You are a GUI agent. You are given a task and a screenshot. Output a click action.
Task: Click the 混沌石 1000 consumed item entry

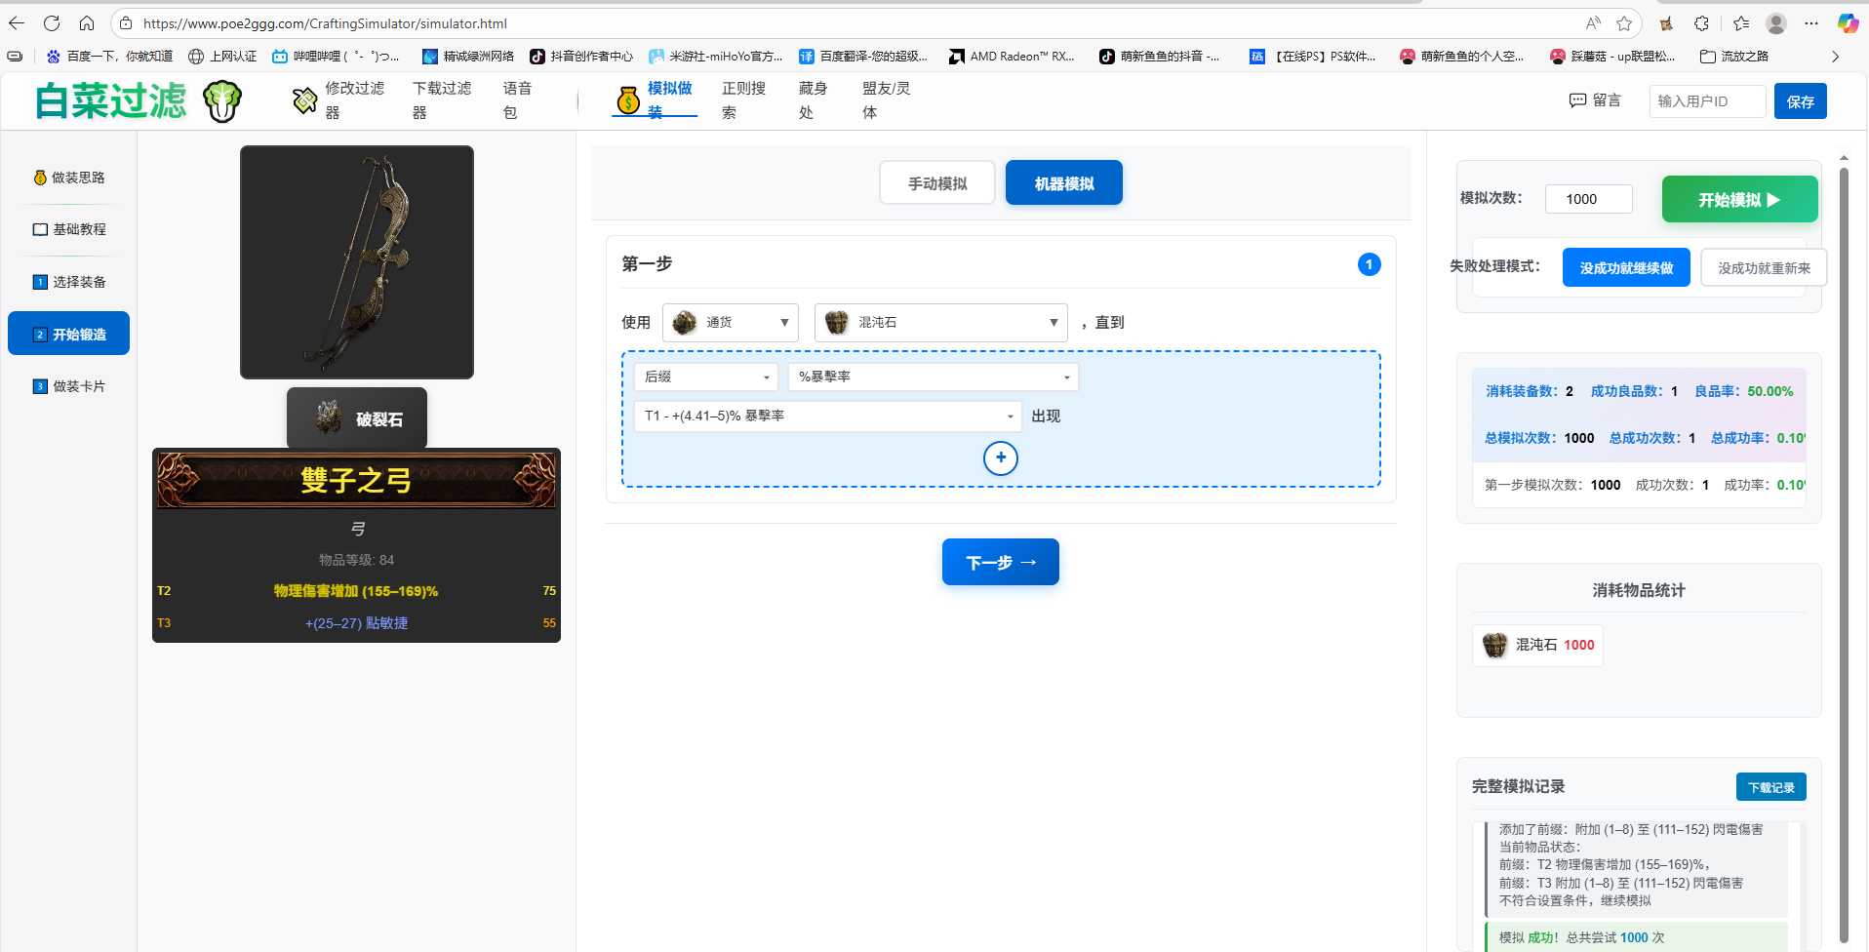[x=1537, y=645]
